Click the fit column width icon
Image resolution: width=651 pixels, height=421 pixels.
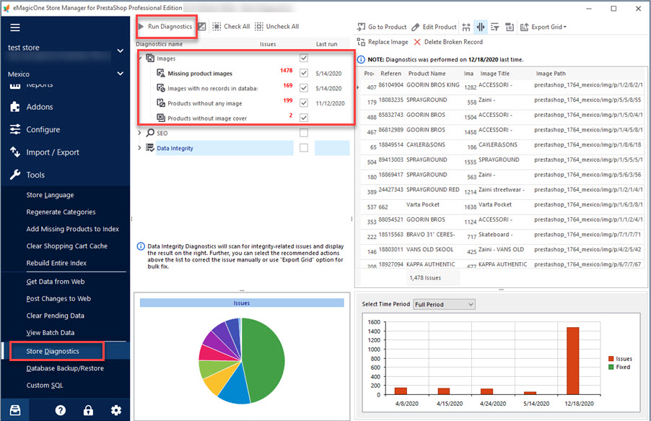click(466, 27)
